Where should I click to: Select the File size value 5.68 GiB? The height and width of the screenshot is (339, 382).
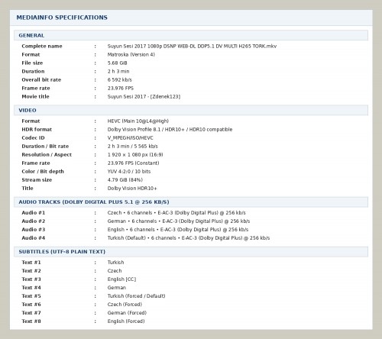pos(117,63)
